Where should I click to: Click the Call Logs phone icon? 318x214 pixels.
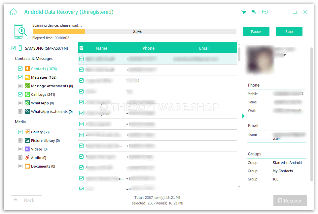(x=27, y=94)
